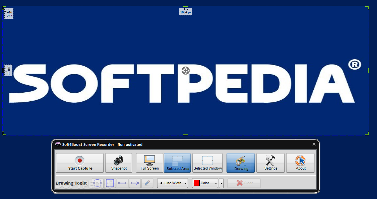Image resolution: width=377 pixels, height=199 pixels.
Task: Click the small arrow right of Color
Action: [221, 183]
